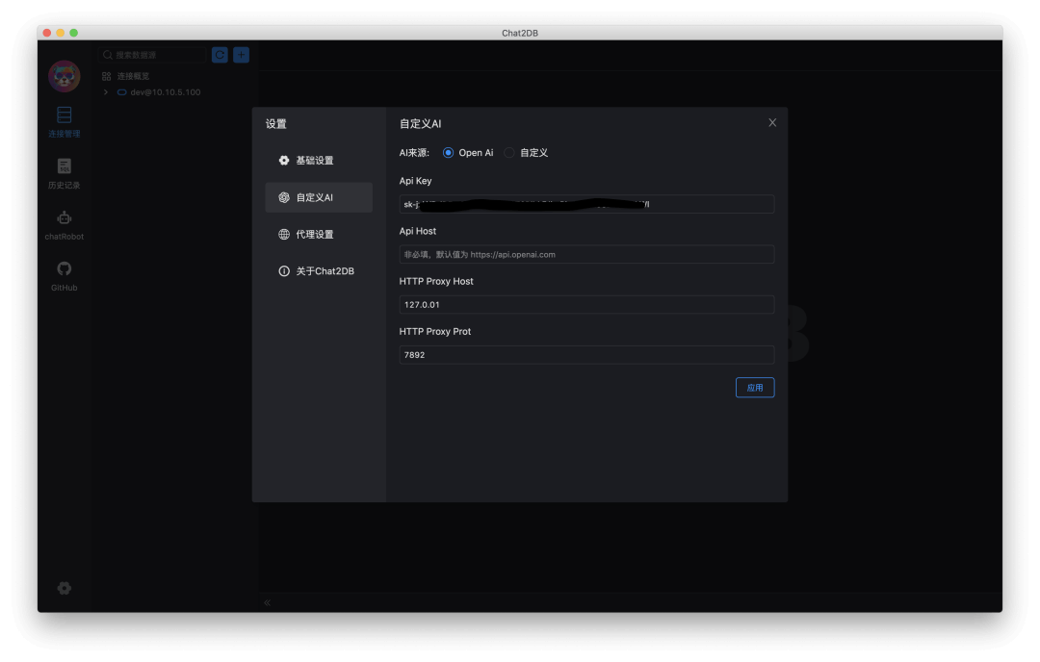Click the info icon for 关于Chat2DB
This screenshot has height=662, width=1040.
coord(284,271)
